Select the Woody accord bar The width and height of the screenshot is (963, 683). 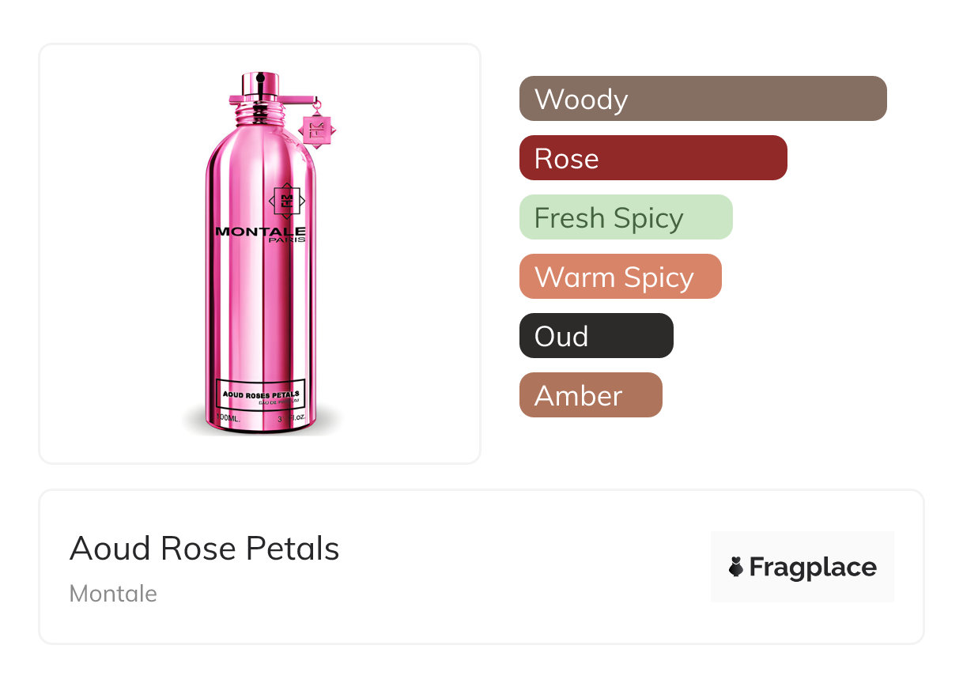(703, 99)
